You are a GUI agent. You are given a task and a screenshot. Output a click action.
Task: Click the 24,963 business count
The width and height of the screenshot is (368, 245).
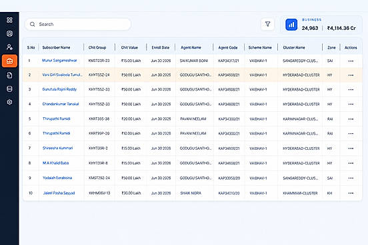click(310, 28)
